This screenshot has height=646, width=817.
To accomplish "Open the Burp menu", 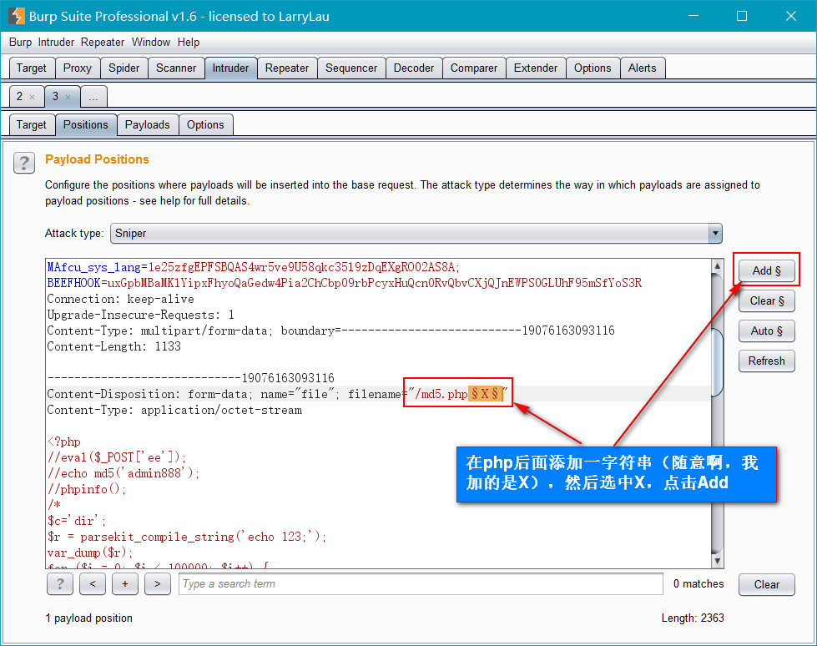I will (x=20, y=43).
